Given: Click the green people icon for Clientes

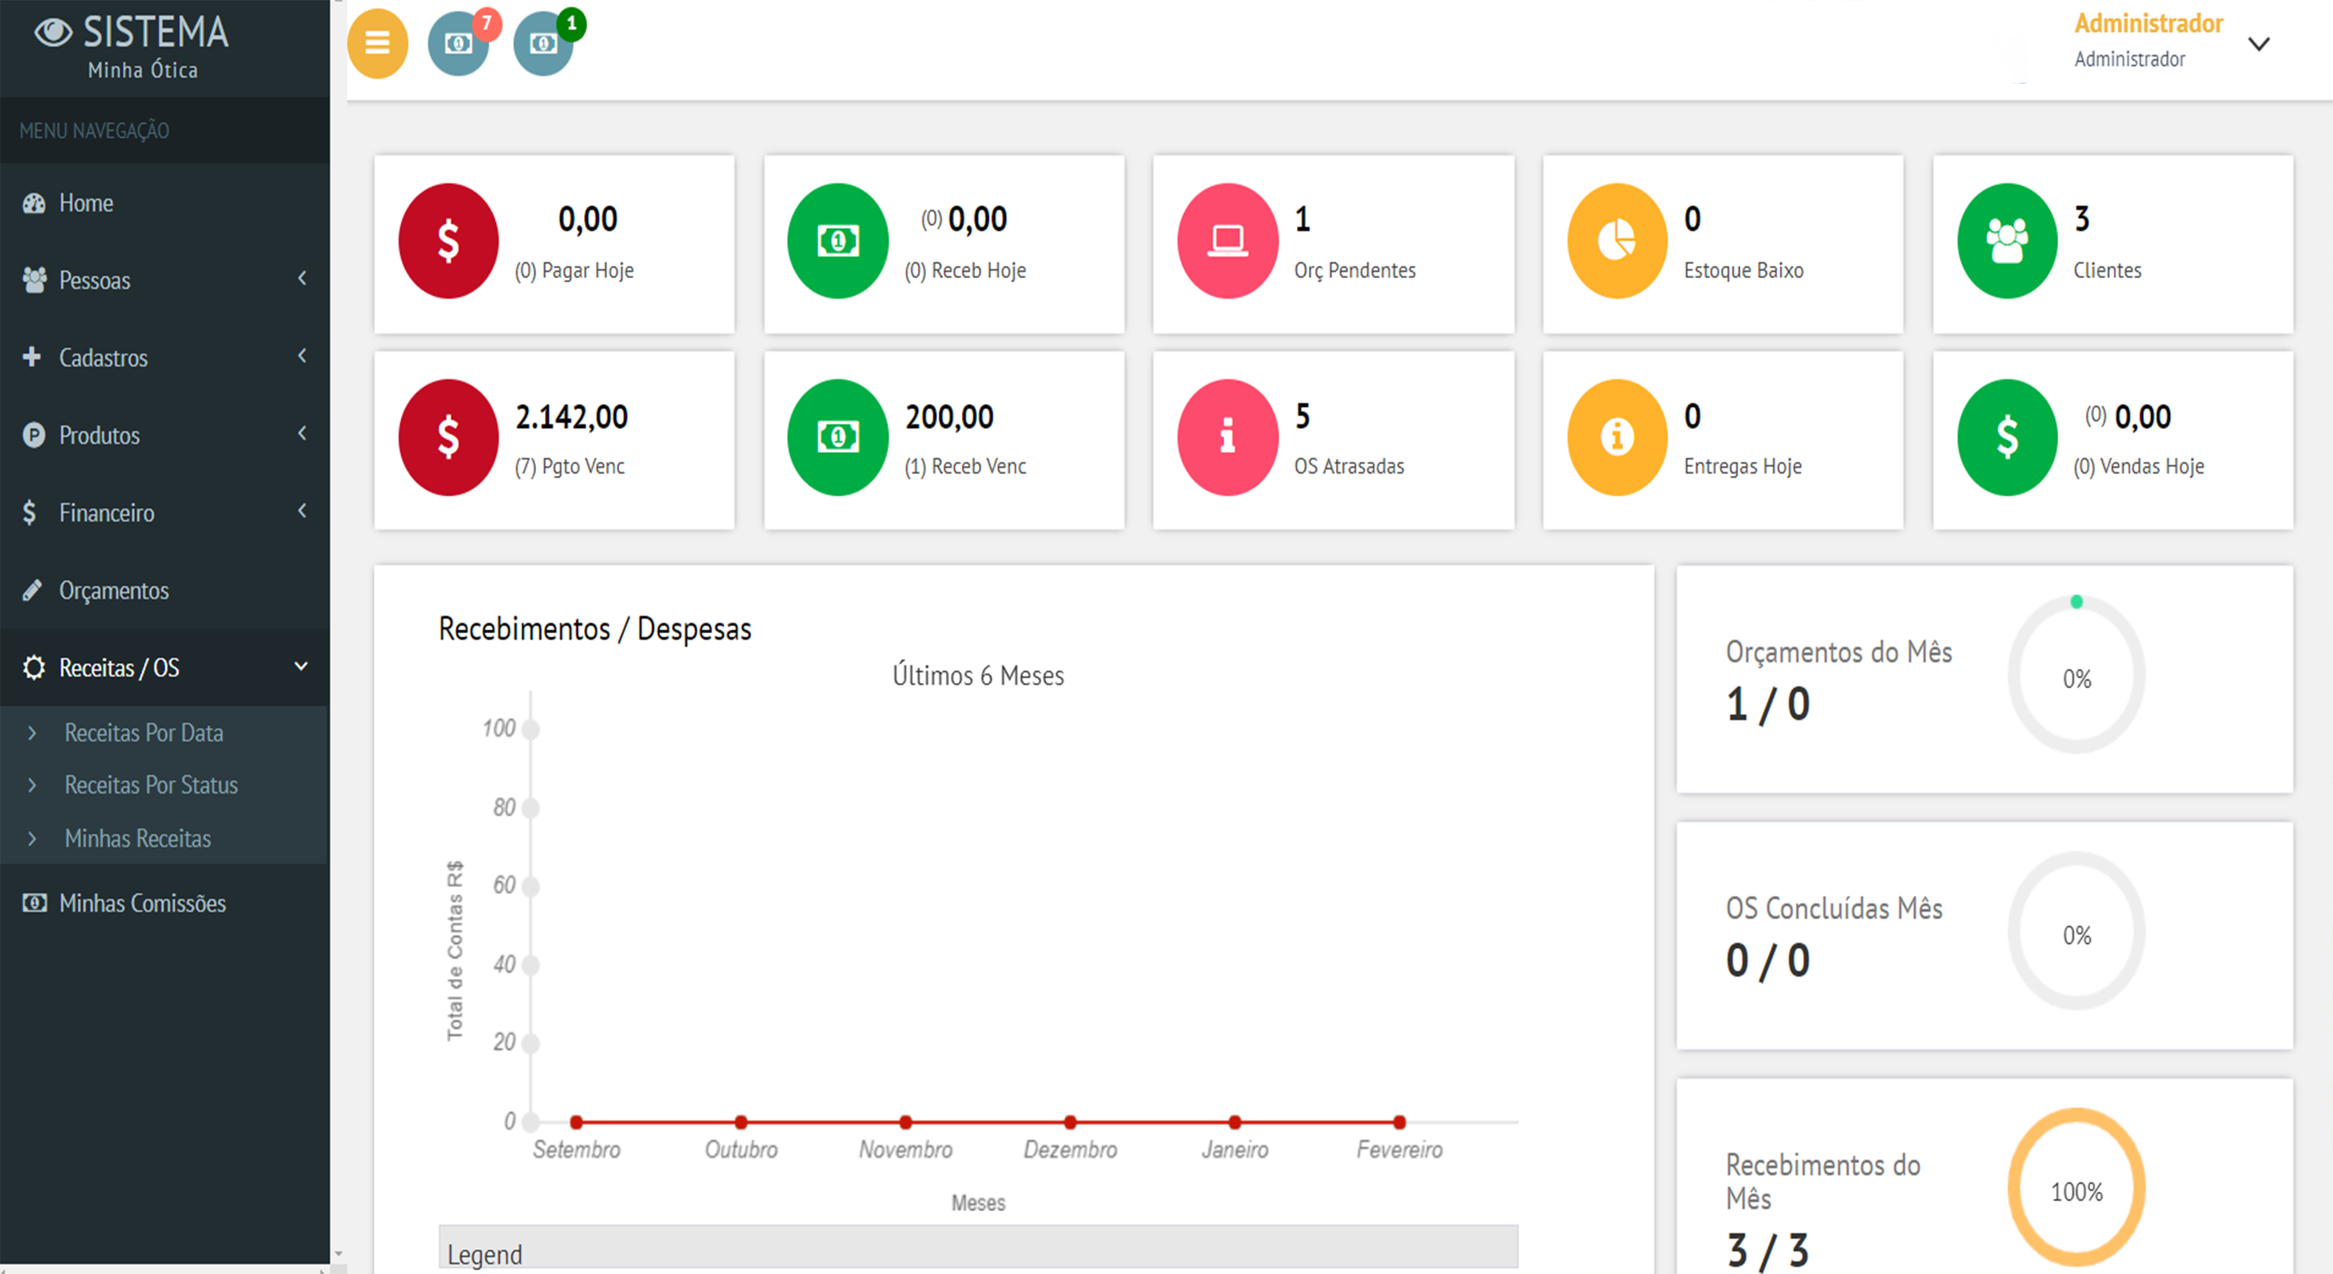Looking at the screenshot, I should pos(2007,241).
